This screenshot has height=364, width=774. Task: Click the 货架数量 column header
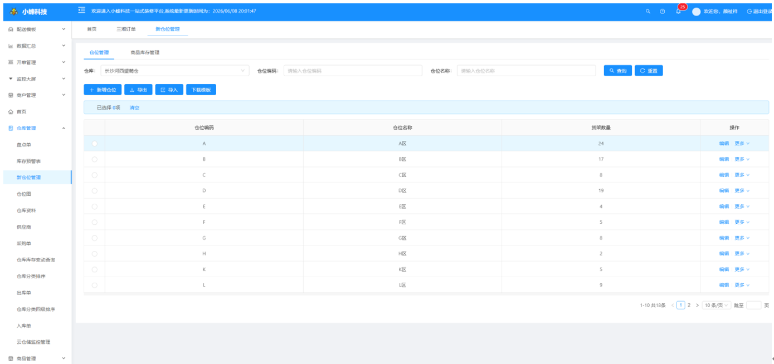click(600, 127)
